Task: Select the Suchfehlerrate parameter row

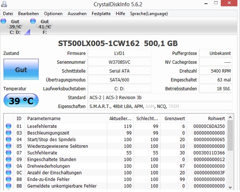Action: tap(115, 153)
